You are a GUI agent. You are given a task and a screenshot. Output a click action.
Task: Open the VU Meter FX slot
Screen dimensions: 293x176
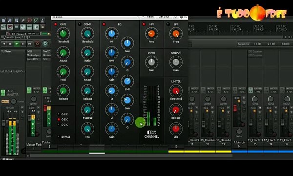coord(13,51)
